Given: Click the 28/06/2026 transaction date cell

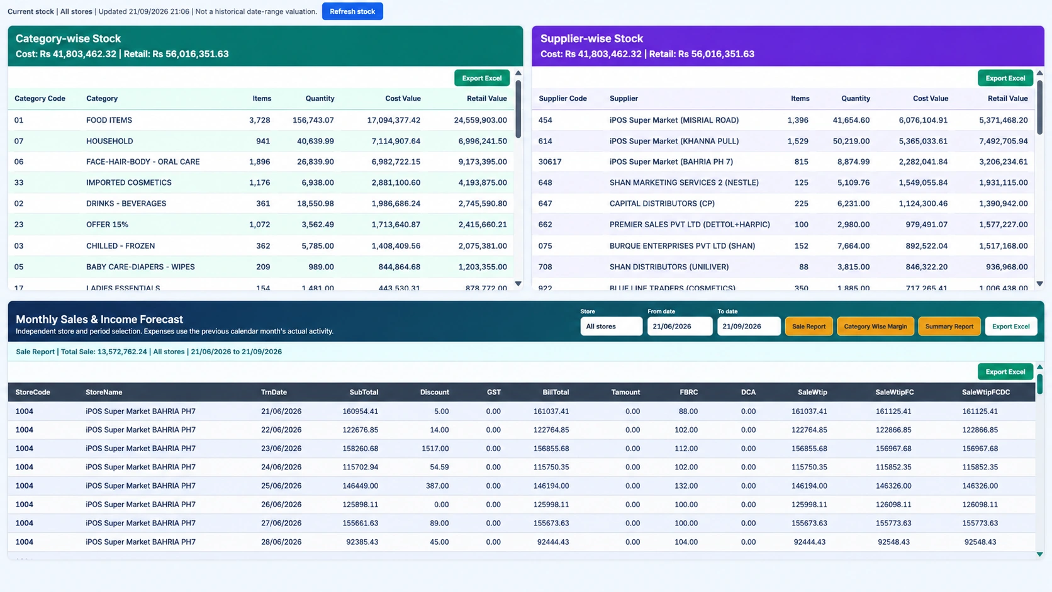Looking at the screenshot, I should click(x=281, y=542).
